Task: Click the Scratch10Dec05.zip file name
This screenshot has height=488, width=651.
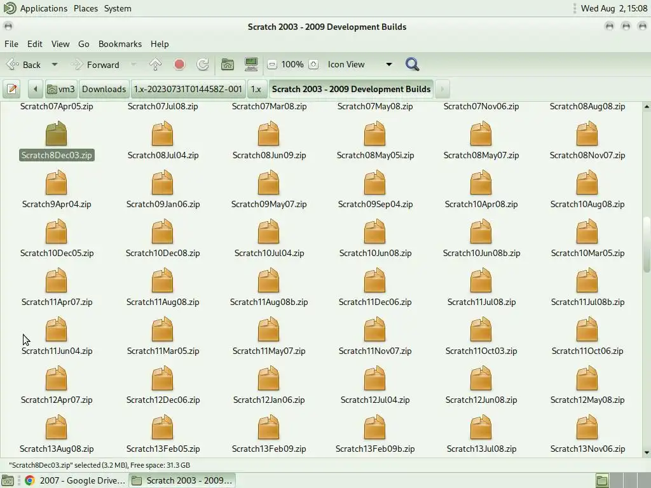Action: click(57, 253)
